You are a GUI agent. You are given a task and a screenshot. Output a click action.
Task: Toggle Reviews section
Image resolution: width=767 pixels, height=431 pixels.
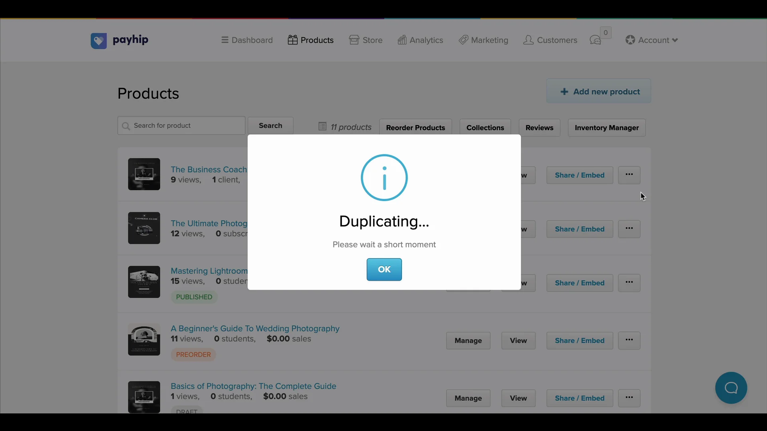[539, 127]
